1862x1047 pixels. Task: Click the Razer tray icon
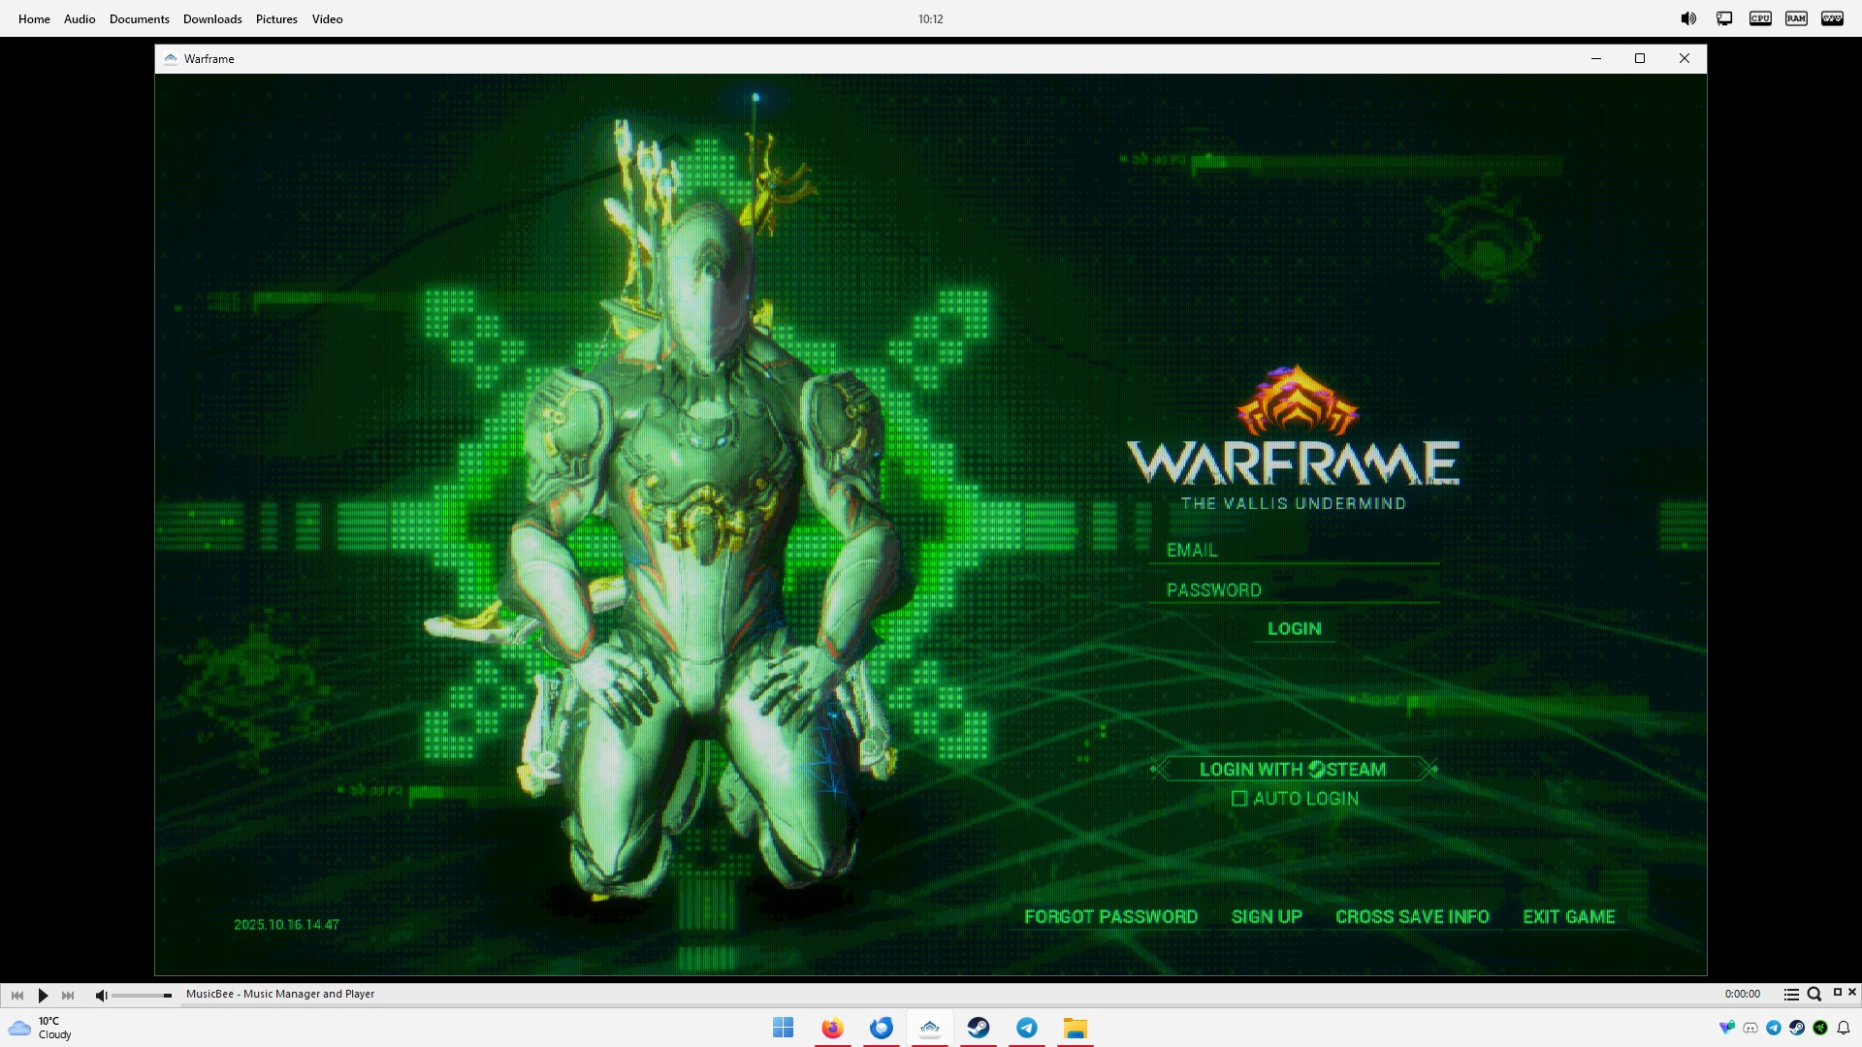[1820, 1028]
